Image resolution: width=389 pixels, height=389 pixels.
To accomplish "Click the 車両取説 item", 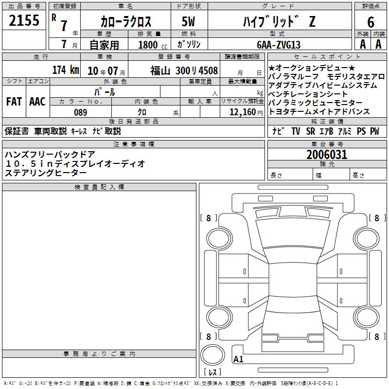I will pos(51,131).
